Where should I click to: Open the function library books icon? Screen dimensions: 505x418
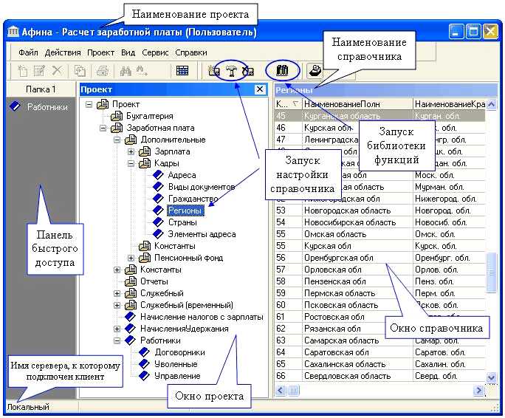(282, 70)
